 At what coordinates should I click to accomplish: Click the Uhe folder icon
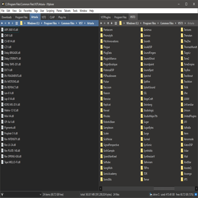point(182,93)
